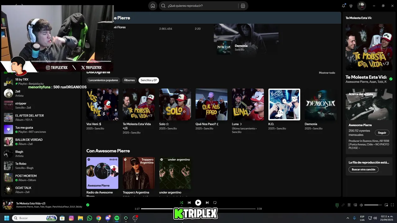The width and height of the screenshot is (397, 223).
Task: Open the notifications bell
Action: [x=344, y=6]
